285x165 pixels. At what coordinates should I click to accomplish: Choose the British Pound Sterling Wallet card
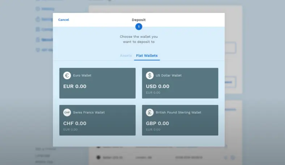180,120
